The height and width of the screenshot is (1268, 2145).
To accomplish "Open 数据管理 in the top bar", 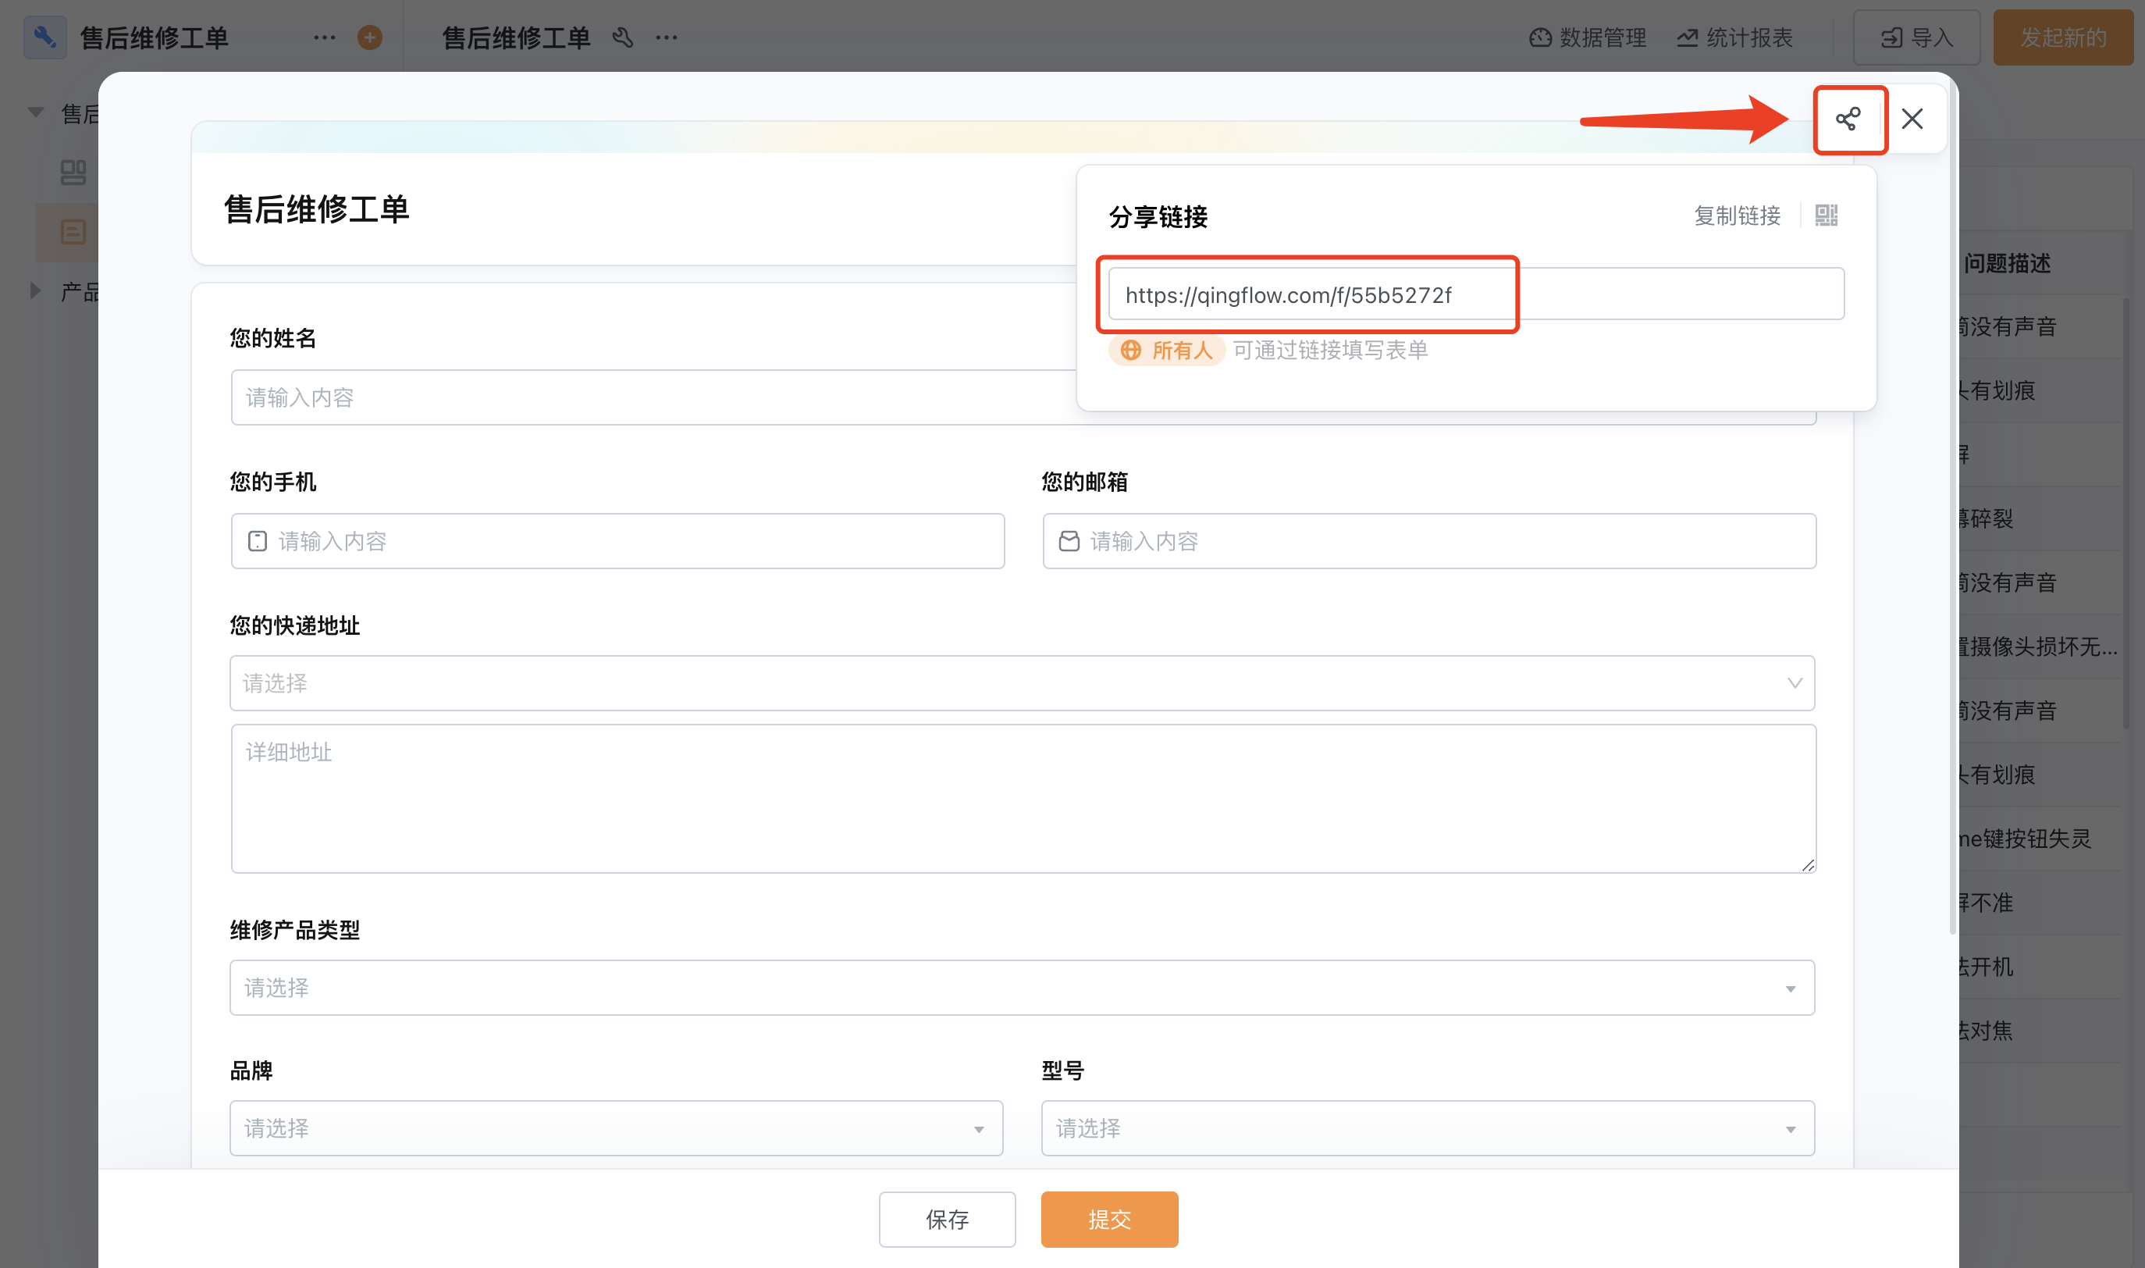I will point(1587,37).
